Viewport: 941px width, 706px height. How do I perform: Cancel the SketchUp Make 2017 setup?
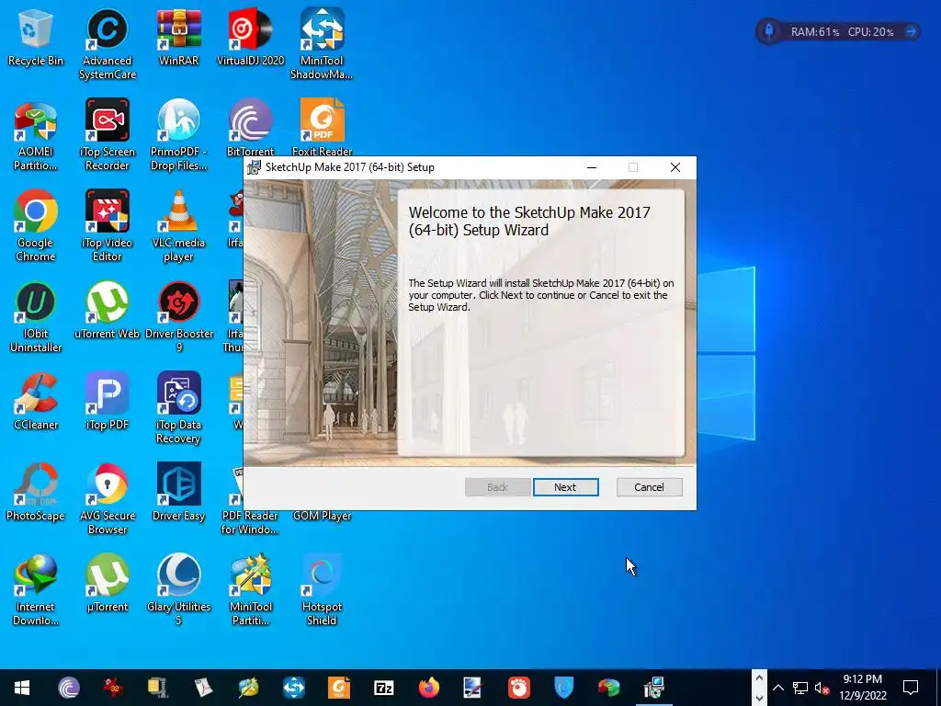point(649,487)
